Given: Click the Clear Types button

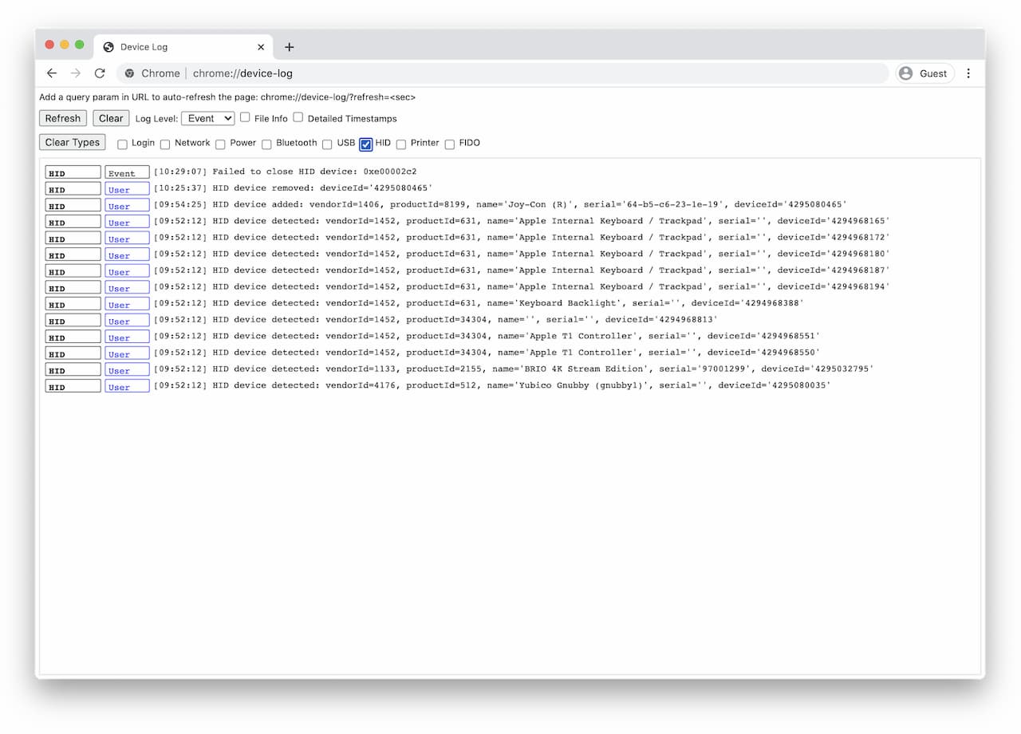Looking at the screenshot, I should point(72,142).
